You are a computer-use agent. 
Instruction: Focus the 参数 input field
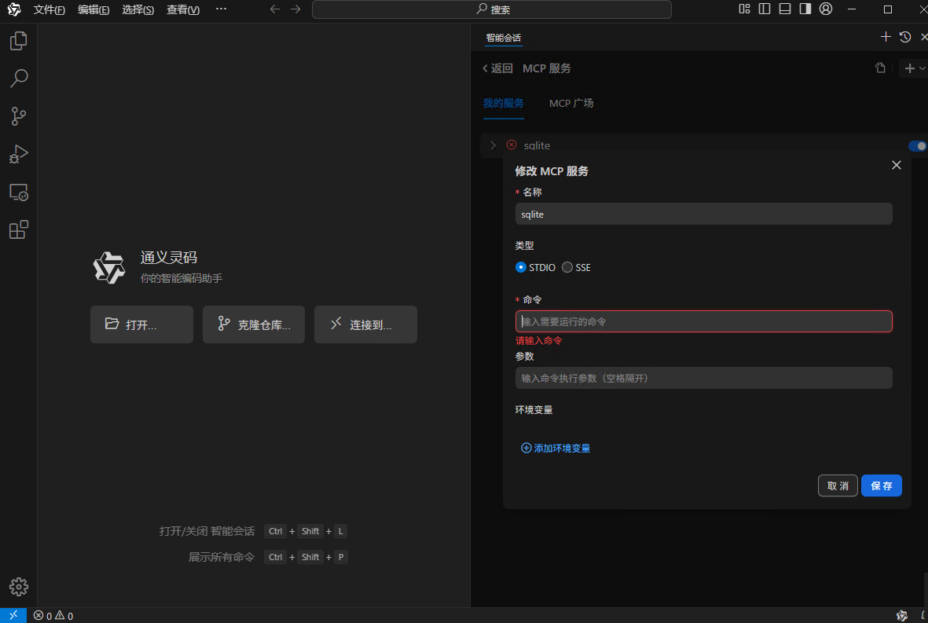pos(704,378)
